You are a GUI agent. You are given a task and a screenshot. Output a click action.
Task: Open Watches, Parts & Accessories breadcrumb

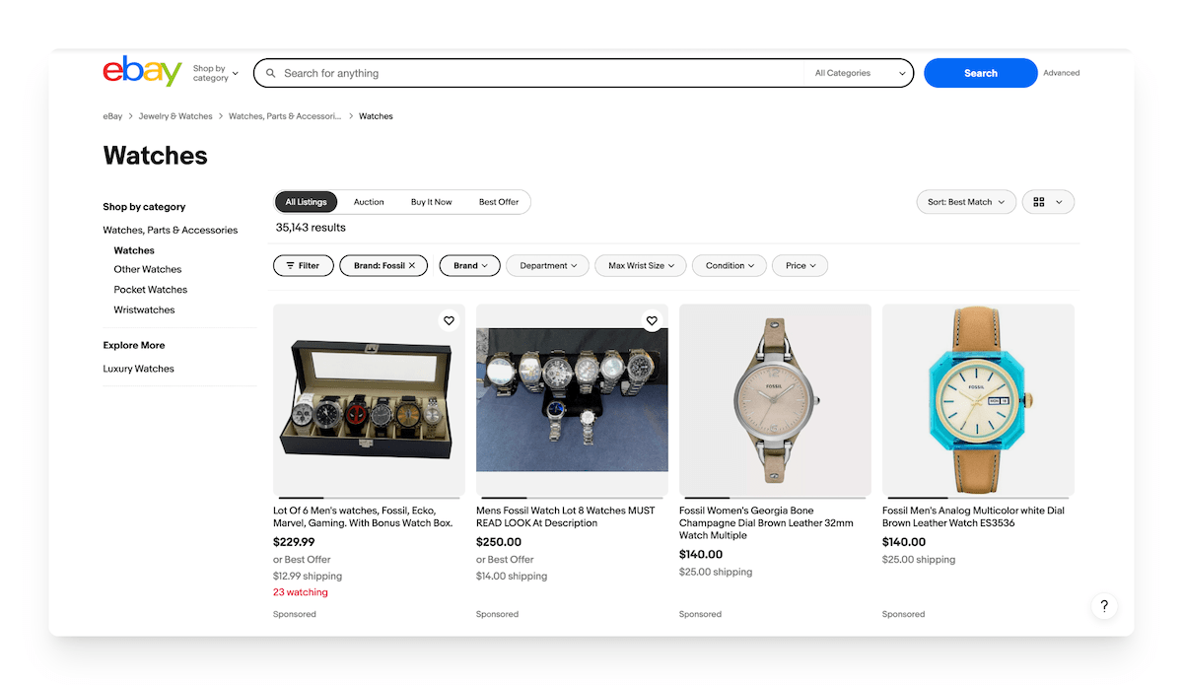coord(285,116)
